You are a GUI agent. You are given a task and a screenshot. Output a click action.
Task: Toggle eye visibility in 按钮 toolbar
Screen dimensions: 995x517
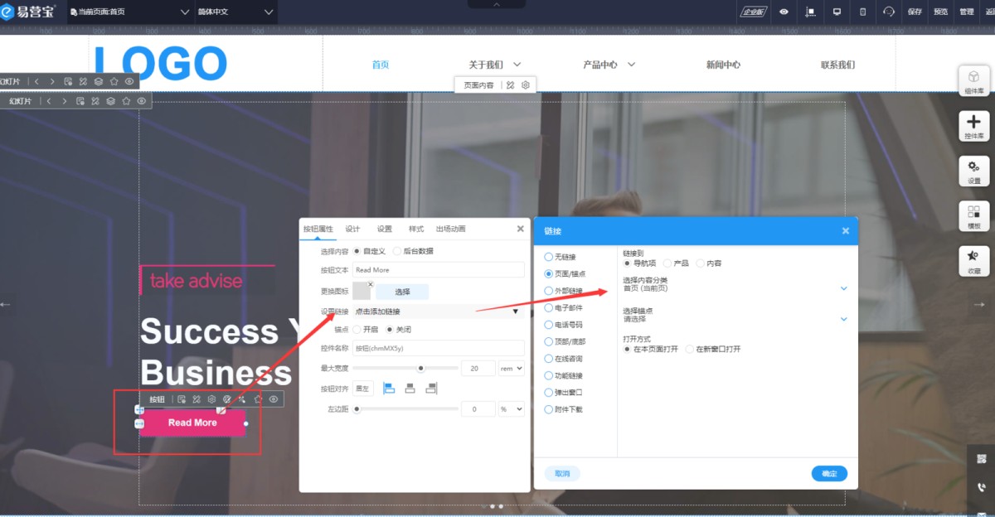click(x=274, y=399)
